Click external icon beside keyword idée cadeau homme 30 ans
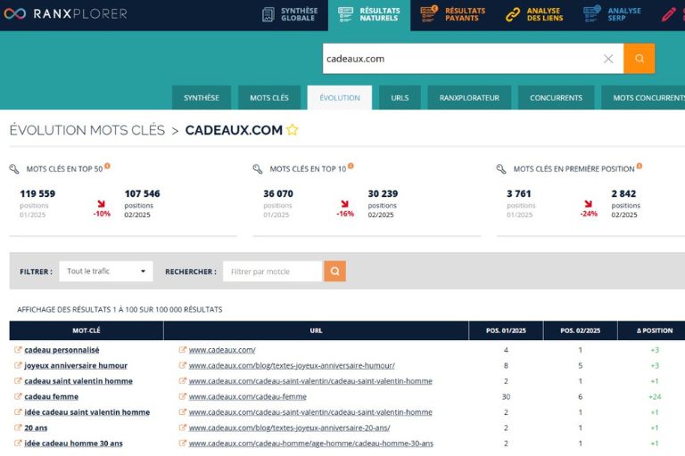Screen dimensions: 685x456 pyautogui.click(x=18, y=443)
